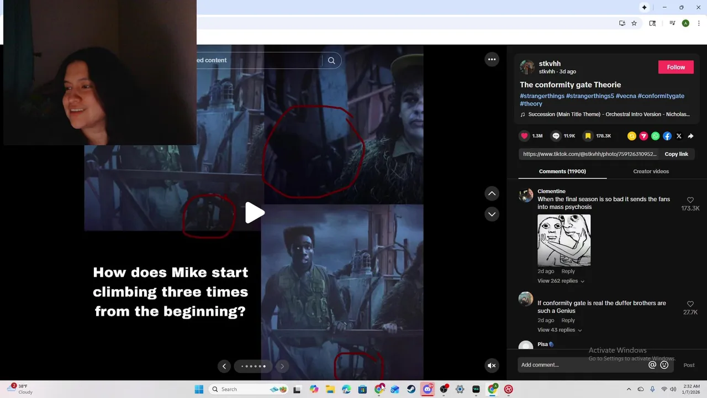Open the #strangerthings5 hashtag
This screenshot has height=398, width=707.
tap(590, 96)
